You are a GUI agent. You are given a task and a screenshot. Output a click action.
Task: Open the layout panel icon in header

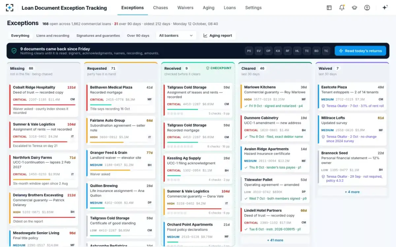coord(329,8)
